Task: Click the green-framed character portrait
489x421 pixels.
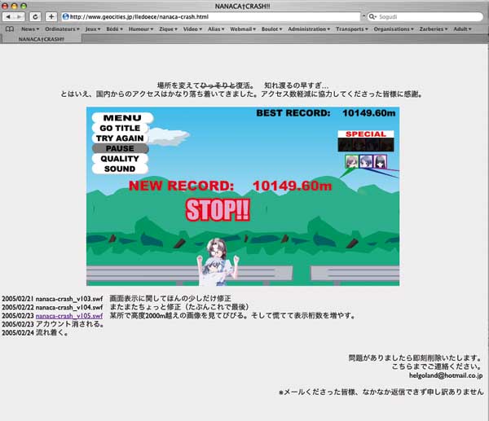Action: [352, 161]
